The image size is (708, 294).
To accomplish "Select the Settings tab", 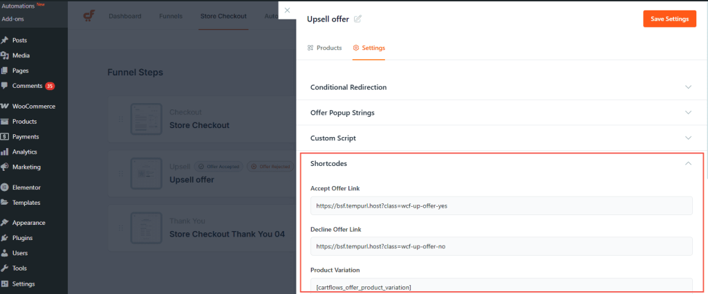I will (369, 48).
